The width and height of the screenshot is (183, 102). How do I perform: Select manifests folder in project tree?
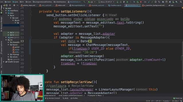(13, 11)
